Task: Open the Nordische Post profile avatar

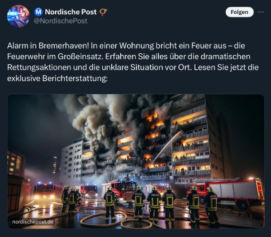Action: click(18, 16)
